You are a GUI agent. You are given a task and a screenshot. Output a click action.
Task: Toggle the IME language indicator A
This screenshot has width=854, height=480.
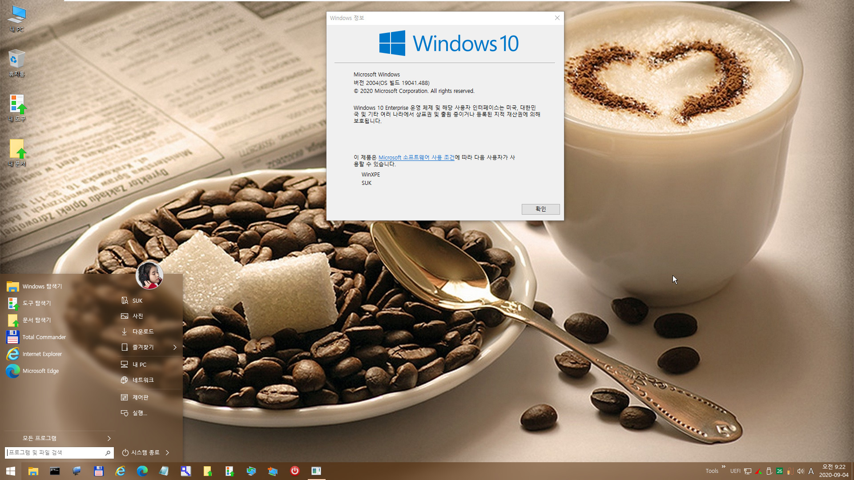point(811,471)
